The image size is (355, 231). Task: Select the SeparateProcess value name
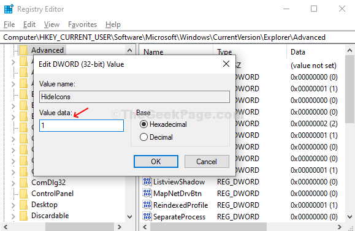pyautogui.click(x=179, y=217)
